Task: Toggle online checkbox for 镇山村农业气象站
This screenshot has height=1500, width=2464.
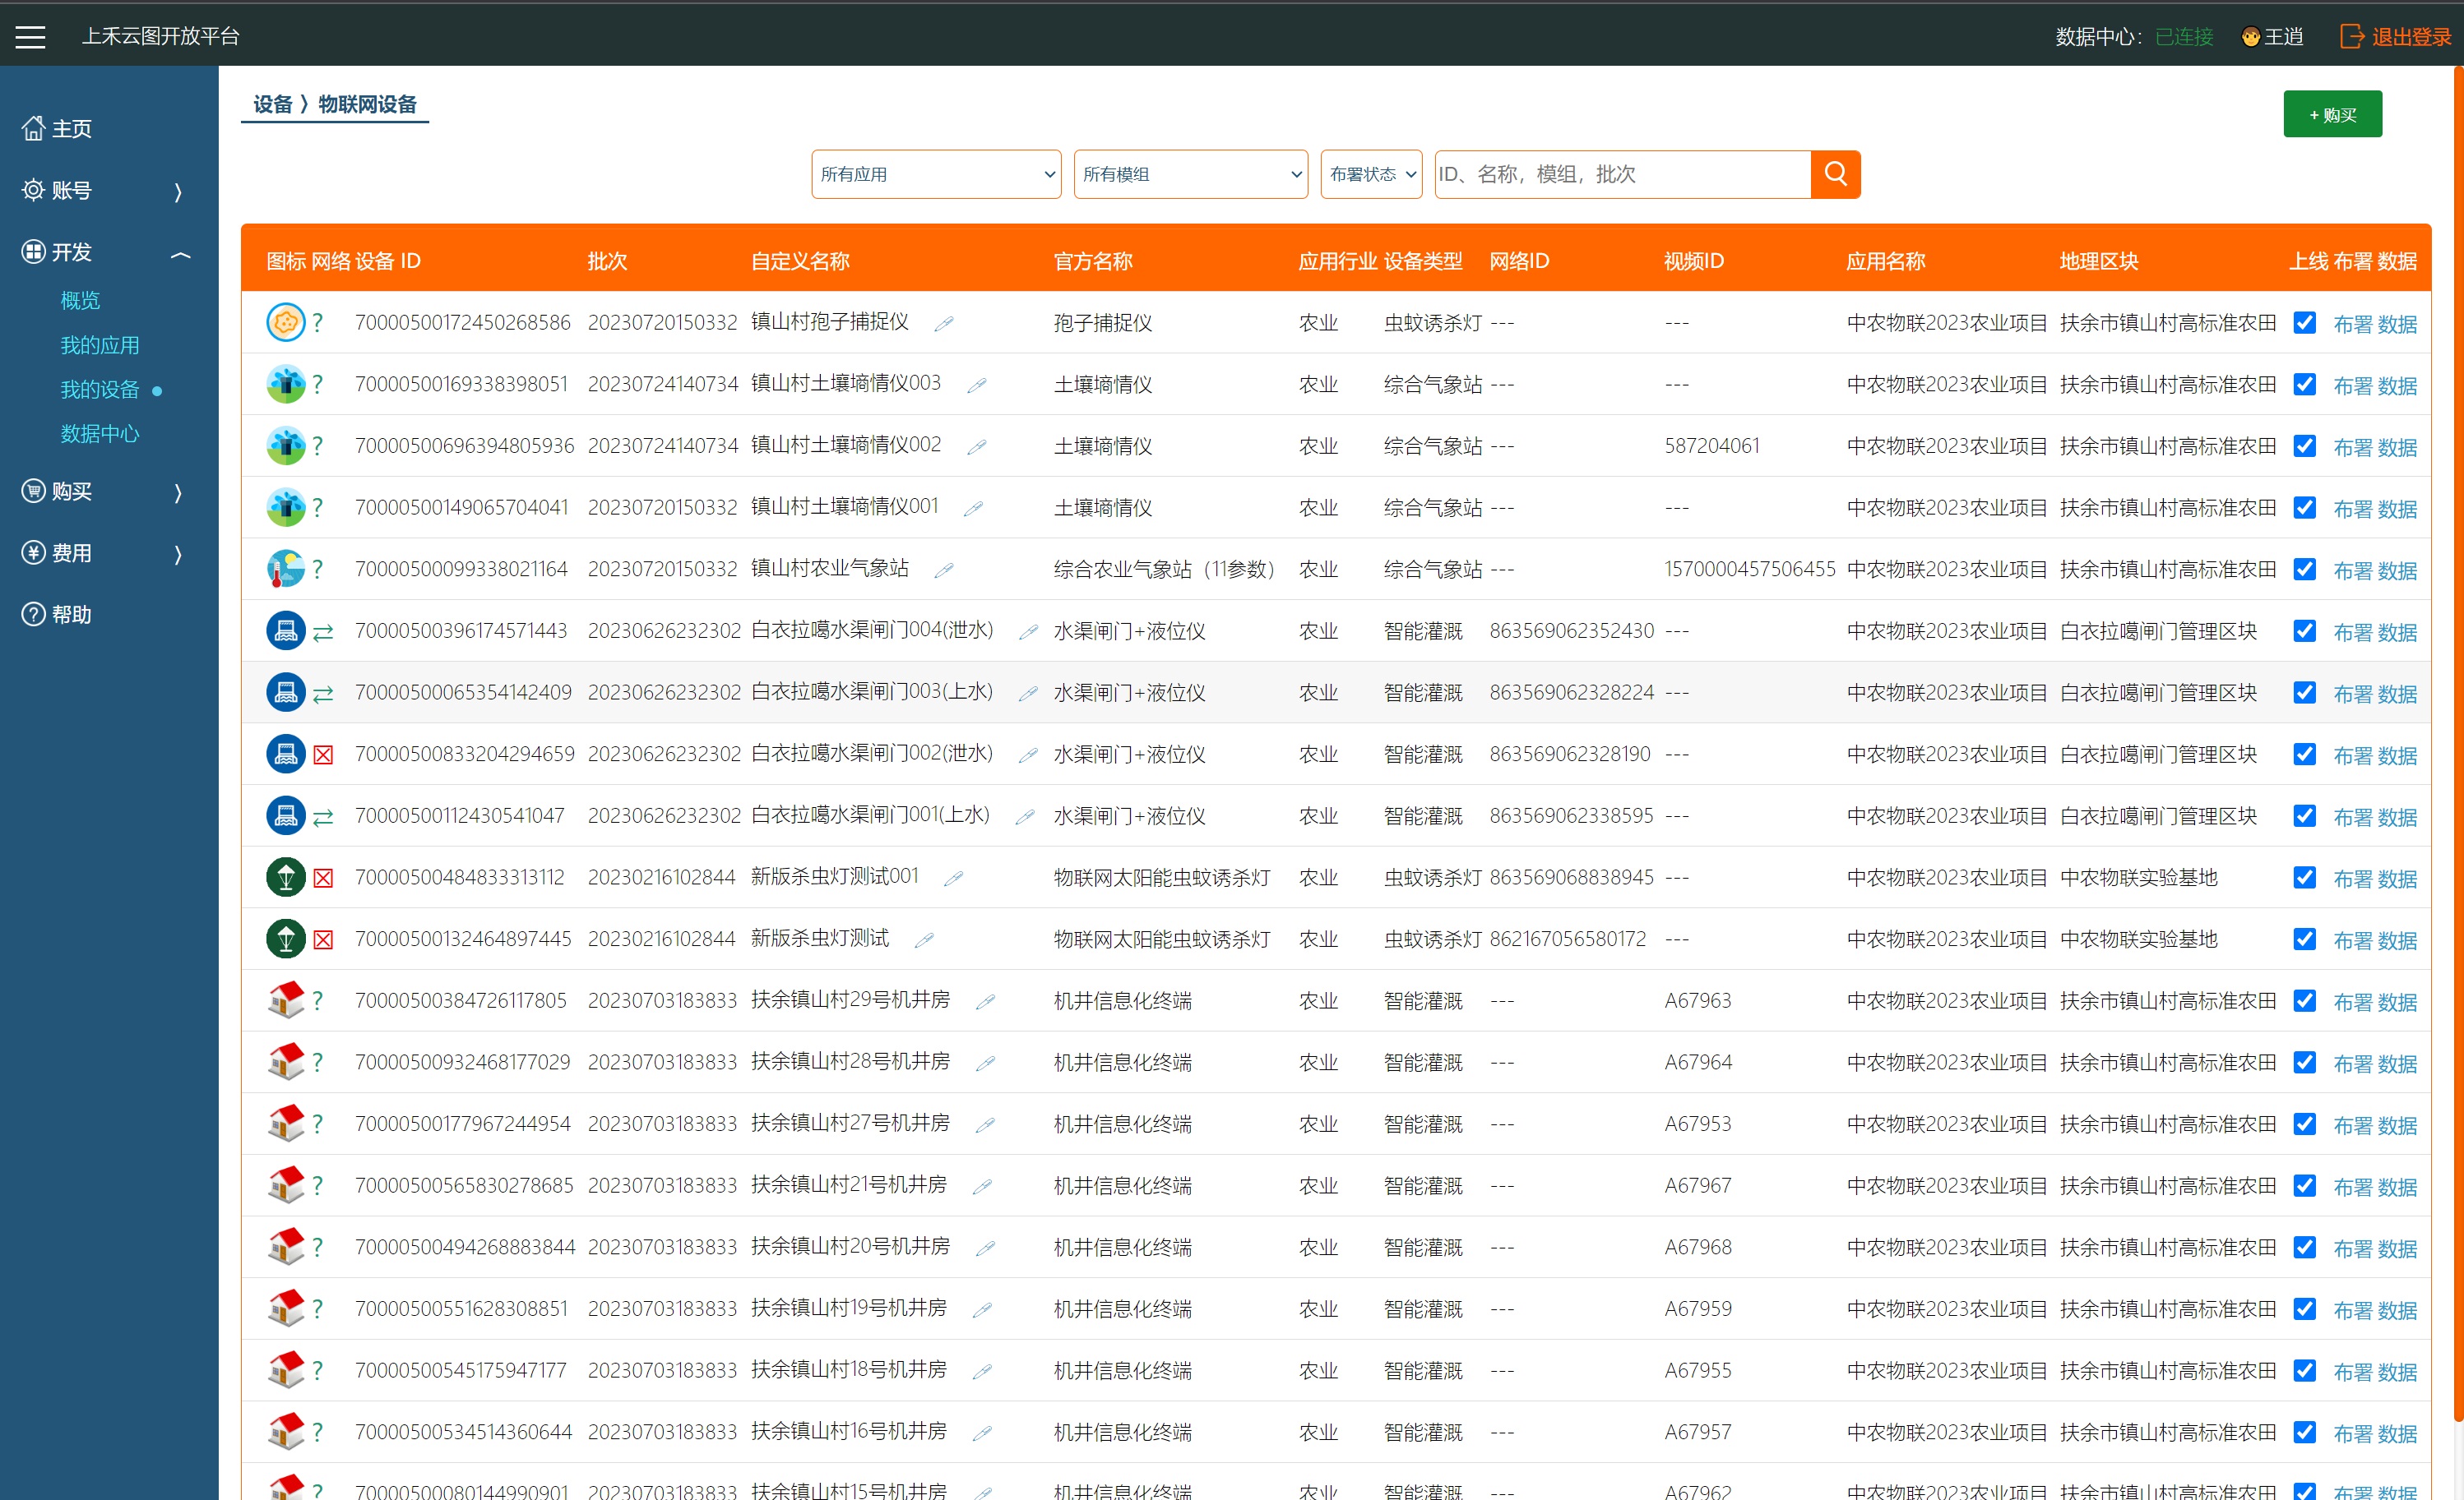Action: tap(2304, 569)
